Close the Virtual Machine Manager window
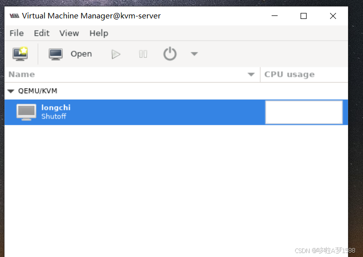Image resolution: width=363 pixels, height=257 pixels. coord(333,16)
